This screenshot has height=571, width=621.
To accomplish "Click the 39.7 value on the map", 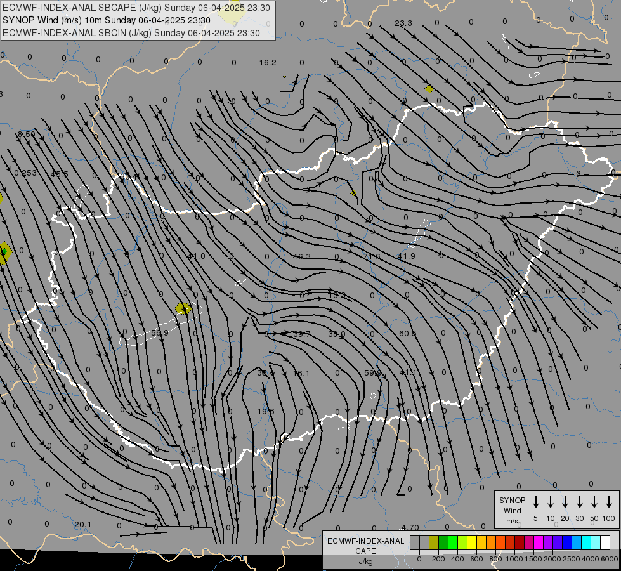I will click(302, 334).
